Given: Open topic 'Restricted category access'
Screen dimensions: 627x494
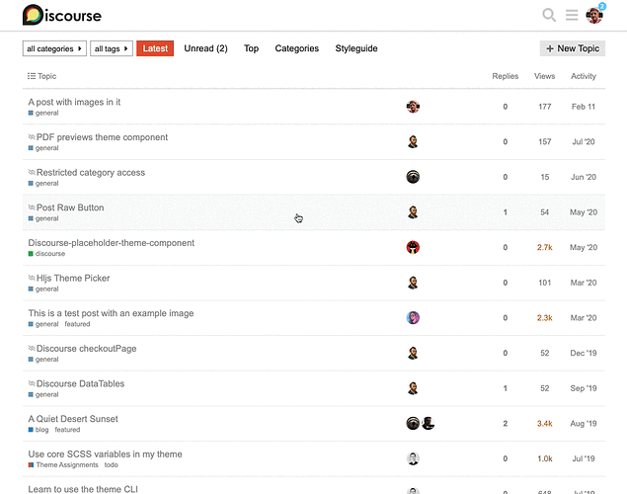Looking at the screenshot, I should click(91, 172).
